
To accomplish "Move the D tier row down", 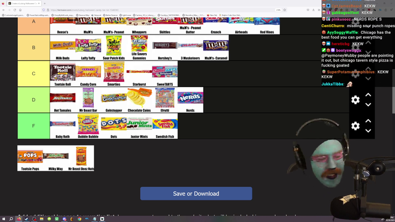I will coord(368,105).
